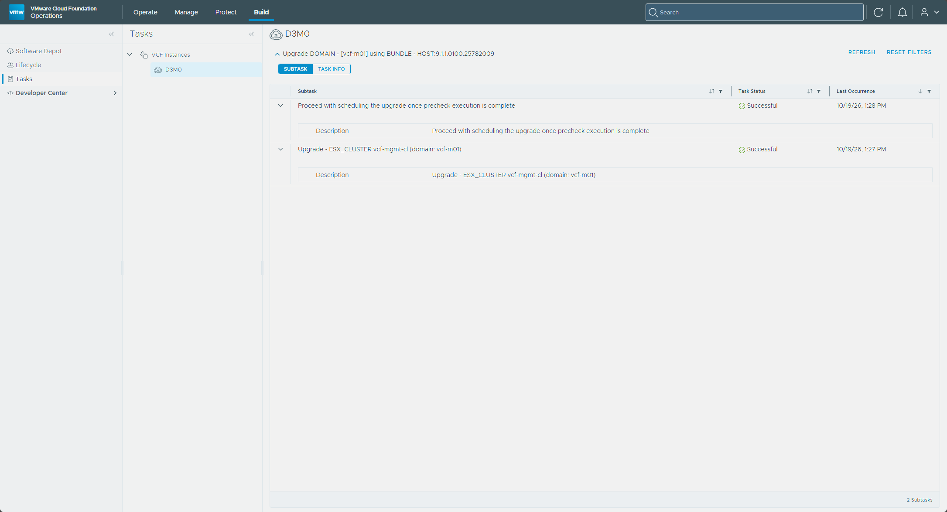Click the '10/19/26, 1:27 PM' timestamp

click(x=861, y=149)
